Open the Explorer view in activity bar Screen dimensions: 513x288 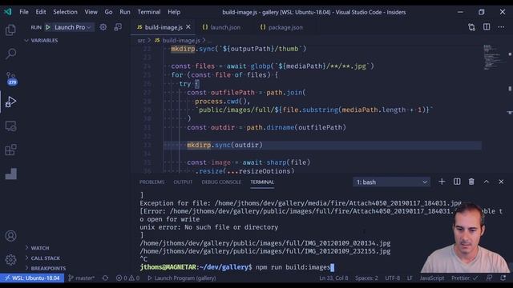click(10, 30)
